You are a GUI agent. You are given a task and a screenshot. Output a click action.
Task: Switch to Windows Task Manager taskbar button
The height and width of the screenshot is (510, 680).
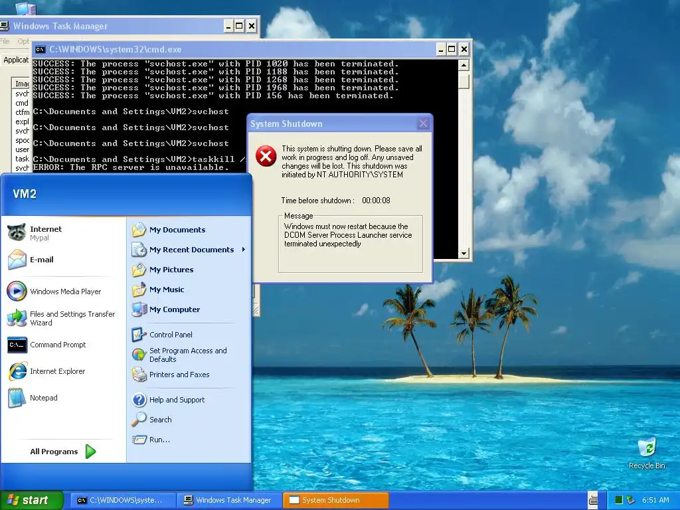(x=229, y=500)
